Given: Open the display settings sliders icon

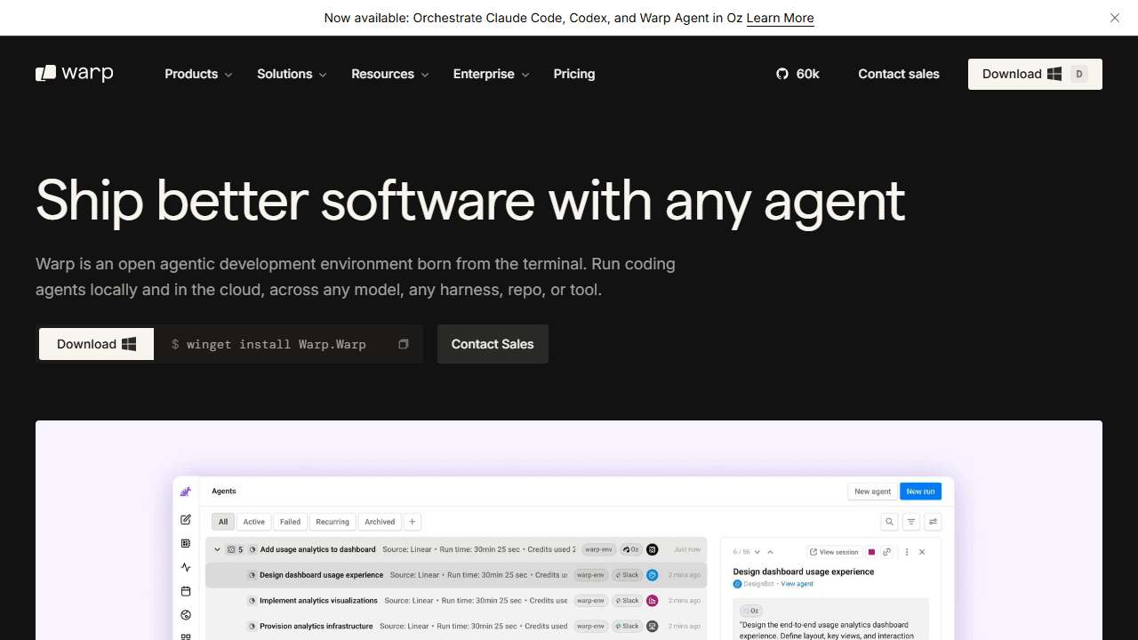Looking at the screenshot, I should pyautogui.click(x=933, y=522).
